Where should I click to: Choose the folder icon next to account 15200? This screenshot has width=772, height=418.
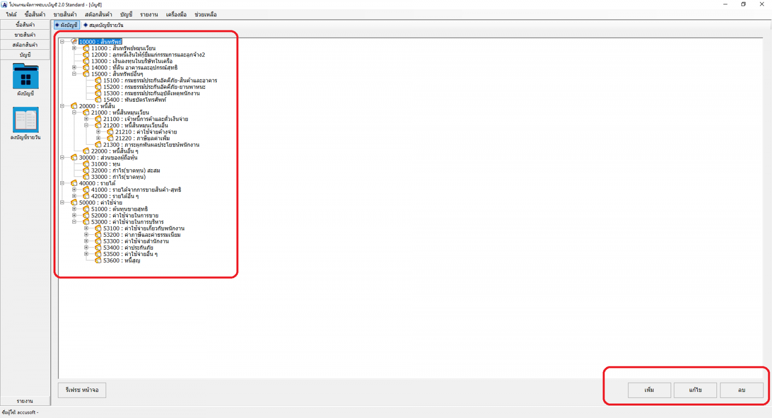pos(98,87)
